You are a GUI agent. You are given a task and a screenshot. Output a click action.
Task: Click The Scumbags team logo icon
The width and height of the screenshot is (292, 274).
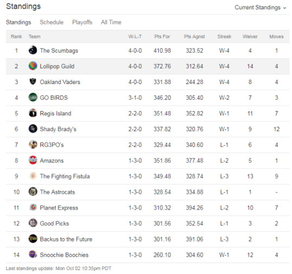[x=33, y=50]
